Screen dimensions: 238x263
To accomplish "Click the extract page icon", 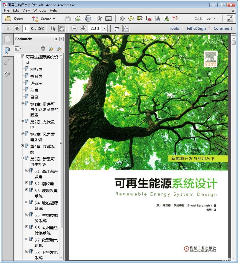I will pos(166,19).
